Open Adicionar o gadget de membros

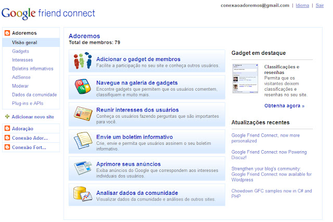(x=138, y=59)
